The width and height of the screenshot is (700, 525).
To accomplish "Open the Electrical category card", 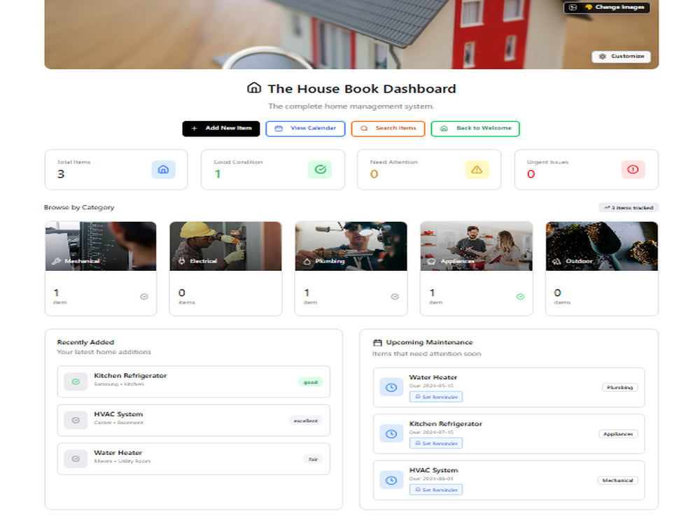I will click(x=225, y=268).
